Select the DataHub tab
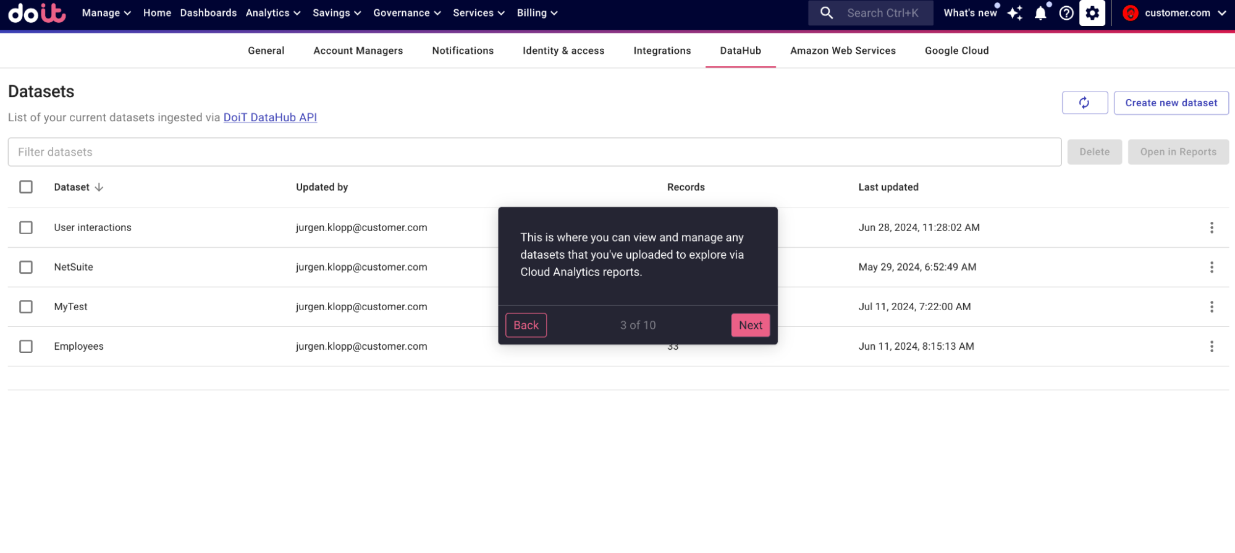 741,51
